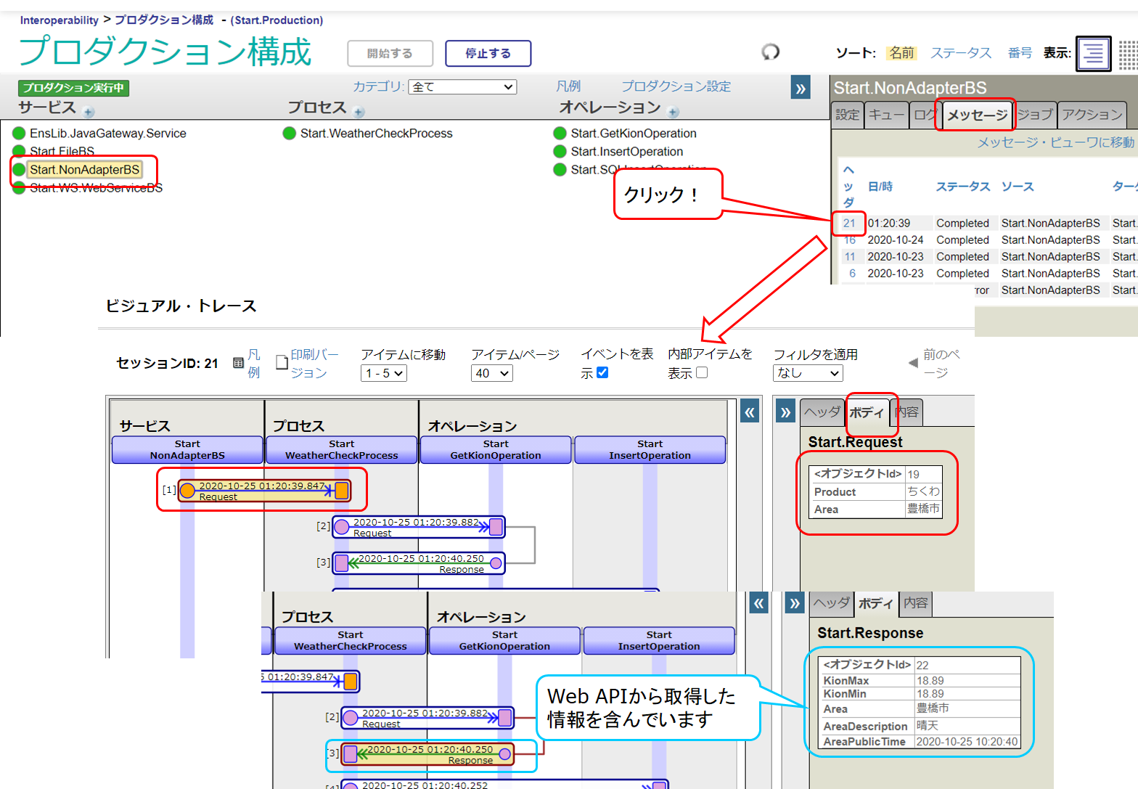Open the 印刷バージョン print version icon
1138x789 pixels.
[x=282, y=362]
